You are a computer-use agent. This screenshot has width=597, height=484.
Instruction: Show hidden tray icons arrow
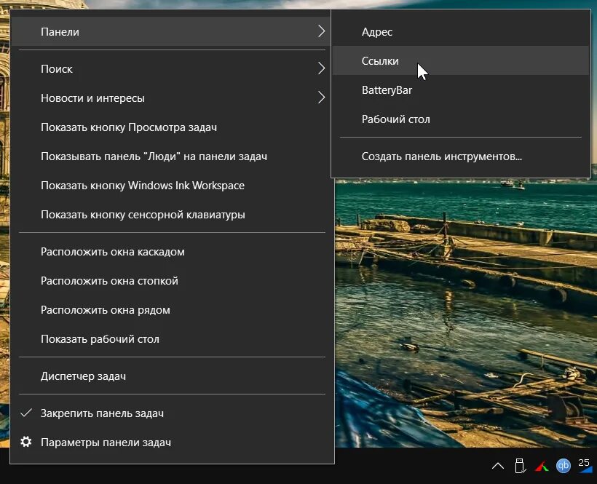point(498,466)
